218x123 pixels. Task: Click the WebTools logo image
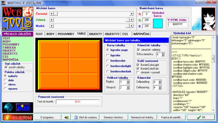pyautogui.click(x=17, y=18)
